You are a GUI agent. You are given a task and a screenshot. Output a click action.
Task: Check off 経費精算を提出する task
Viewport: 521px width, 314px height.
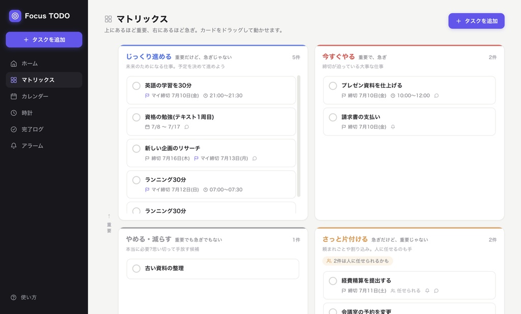333,281
